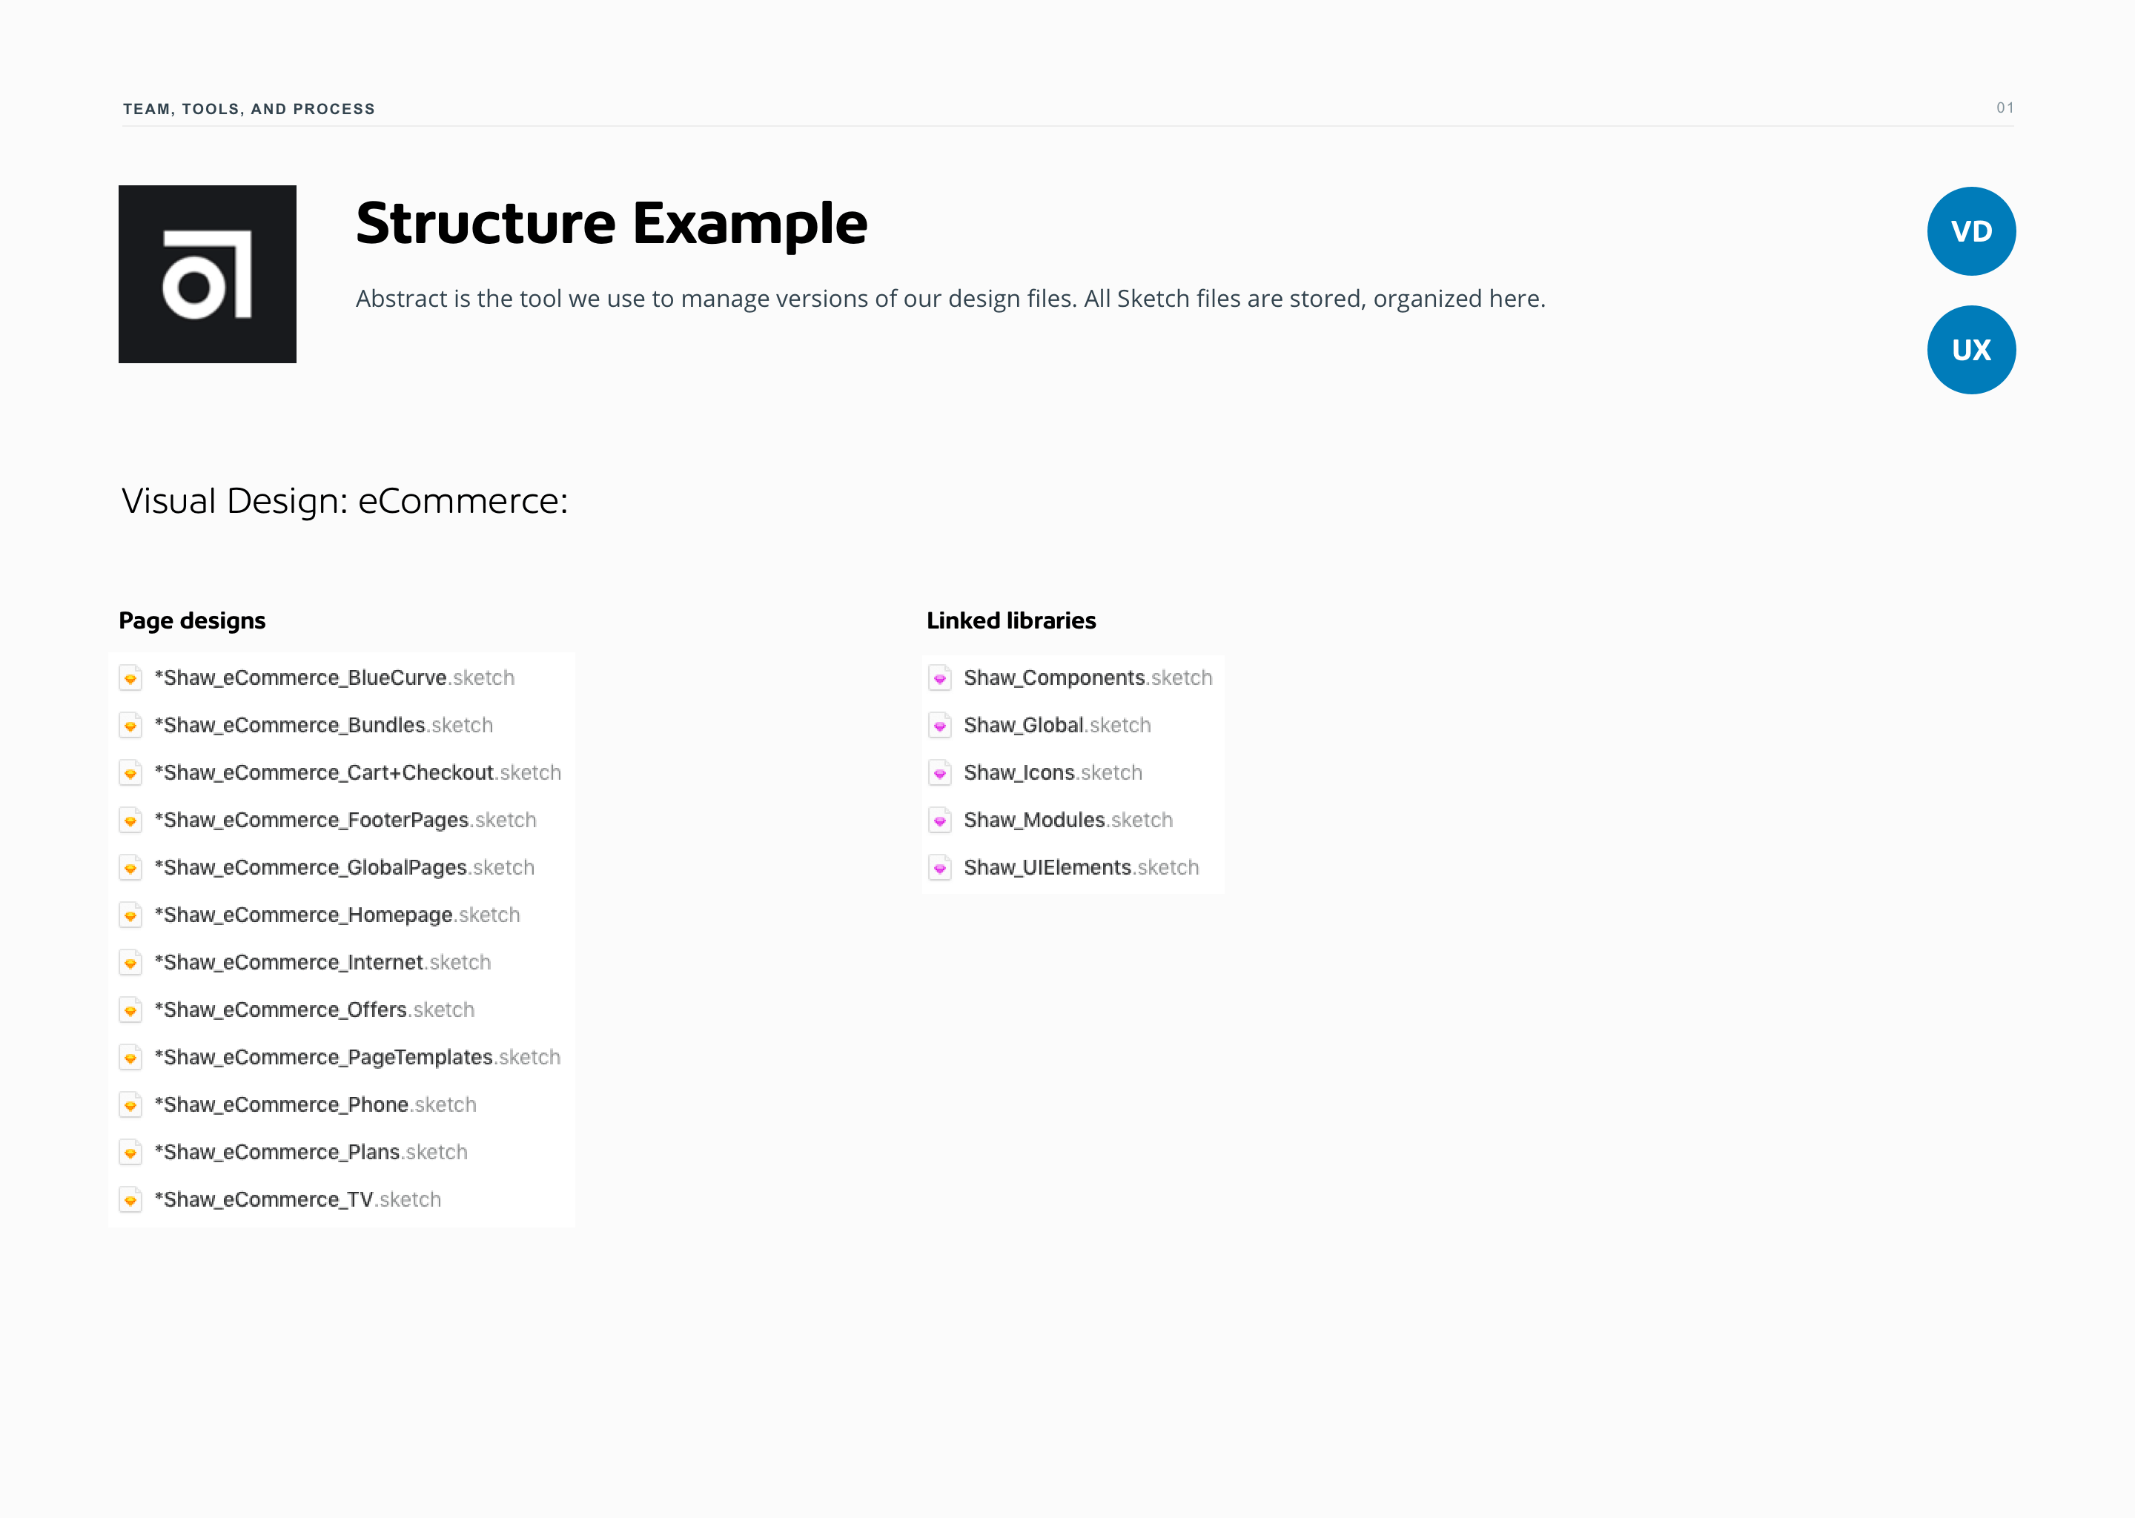The height and width of the screenshot is (1518, 2135).
Task: Select Shaw_eCommerce_Internet.sketch file
Action: [x=322, y=963]
